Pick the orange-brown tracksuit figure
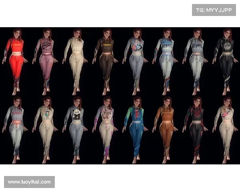The height and width of the screenshot is (192, 240). 165,130
